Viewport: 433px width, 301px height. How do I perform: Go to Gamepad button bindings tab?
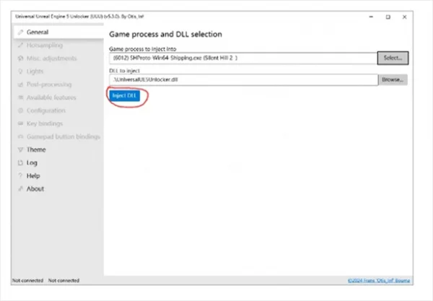pyautogui.click(x=63, y=136)
